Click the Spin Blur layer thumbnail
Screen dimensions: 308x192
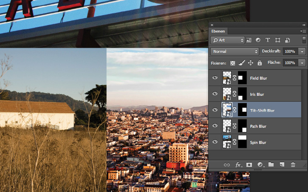(227, 142)
